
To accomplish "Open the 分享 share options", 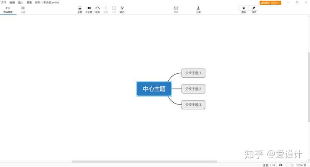I will [198, 9].
